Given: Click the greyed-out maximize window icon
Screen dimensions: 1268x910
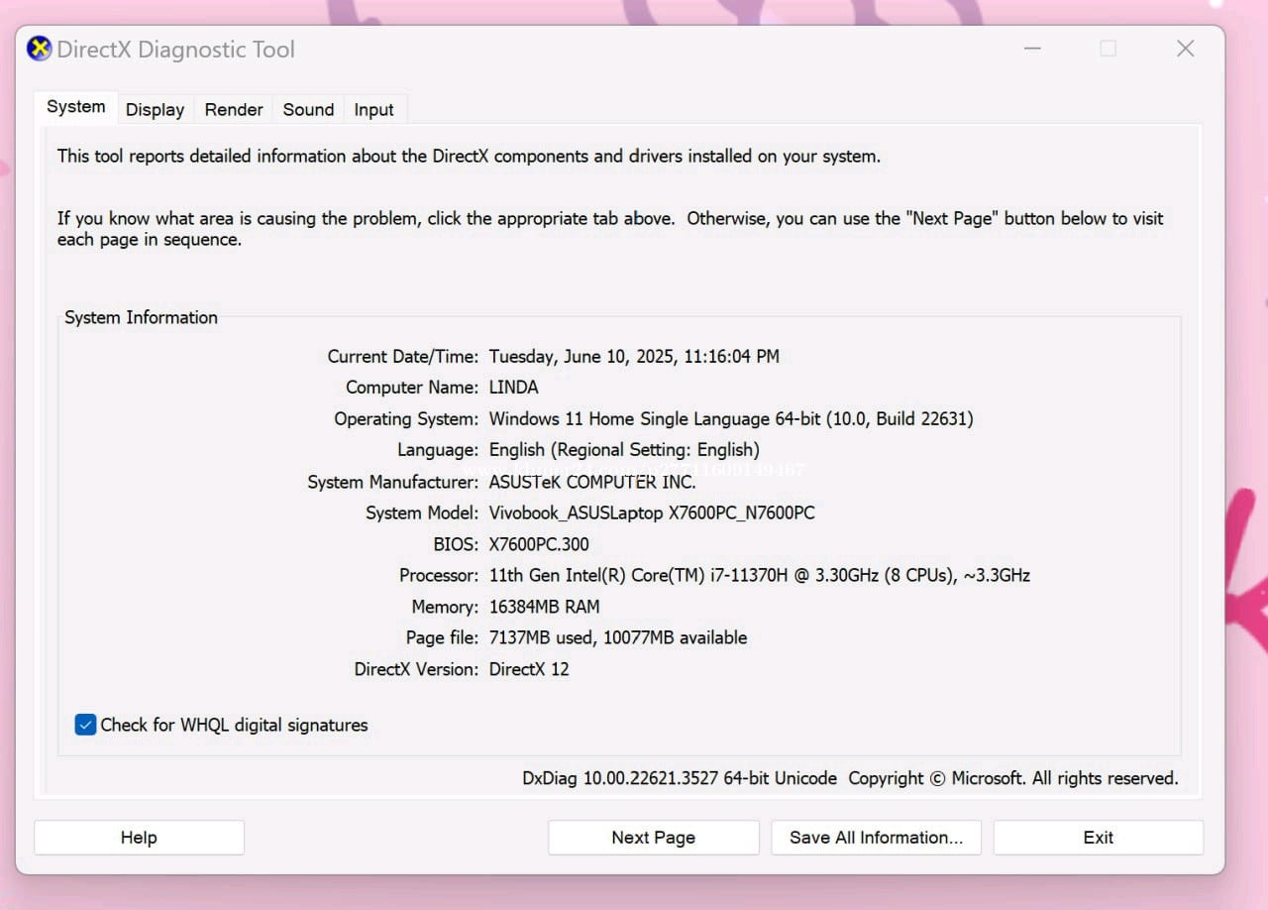Looking at the screenshot, I should tap(1109, 49).
